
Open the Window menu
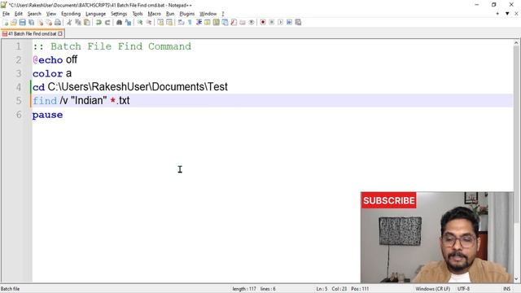pyautogui.click(x=208, y=14)
